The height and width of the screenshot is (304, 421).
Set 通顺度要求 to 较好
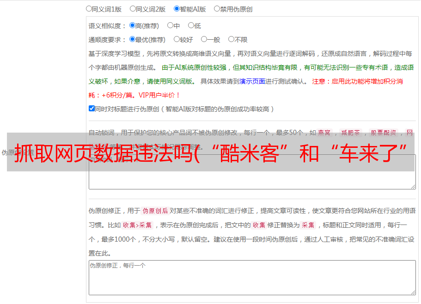177,39
